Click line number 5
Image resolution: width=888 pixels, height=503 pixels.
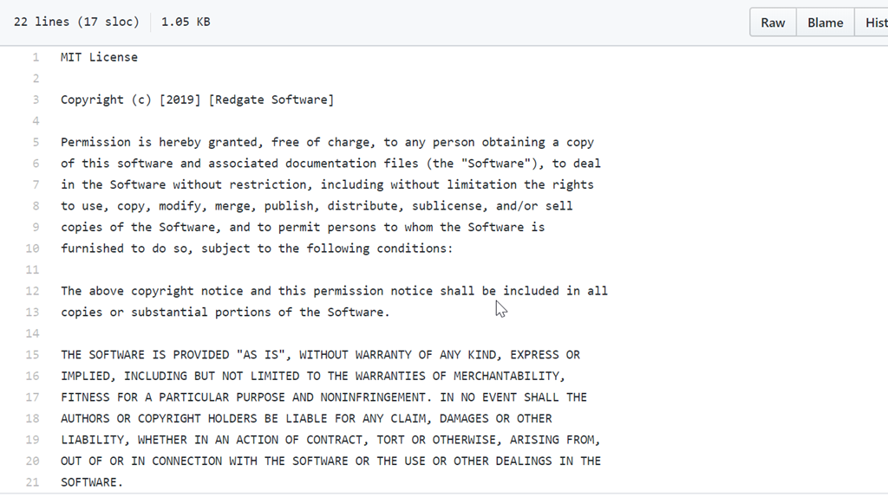(x=36, y=142)
